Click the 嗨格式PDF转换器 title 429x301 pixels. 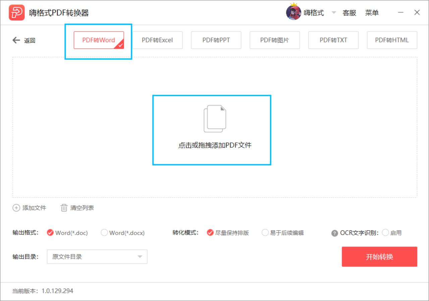tap(59, 13)
